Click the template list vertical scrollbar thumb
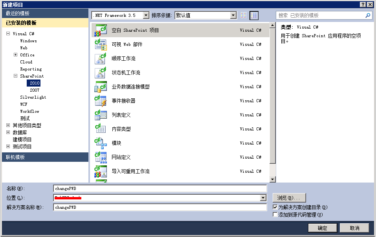Viewport: 376px width, 237px height. click(x=272, y=96)
